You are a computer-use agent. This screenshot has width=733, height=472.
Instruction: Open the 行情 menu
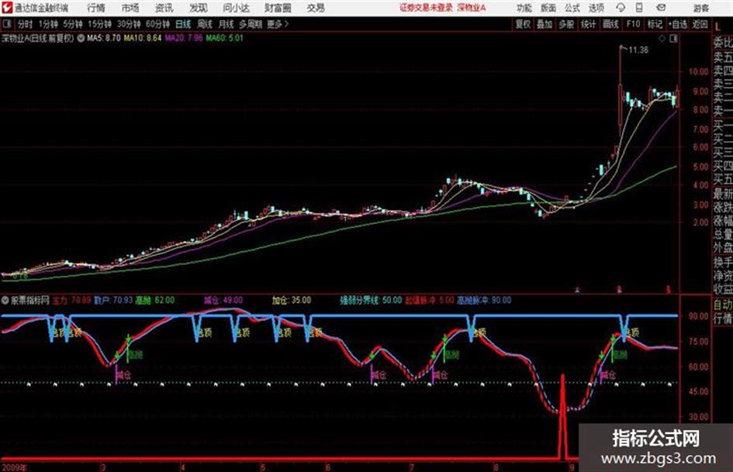pos(96,8)
